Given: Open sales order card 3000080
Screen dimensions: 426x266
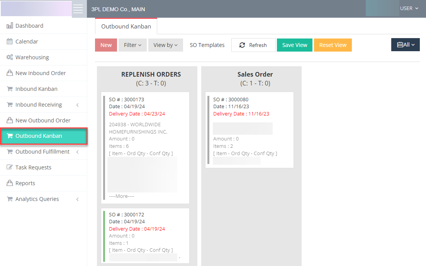Looking at the screenshot, I should [249, 130].
